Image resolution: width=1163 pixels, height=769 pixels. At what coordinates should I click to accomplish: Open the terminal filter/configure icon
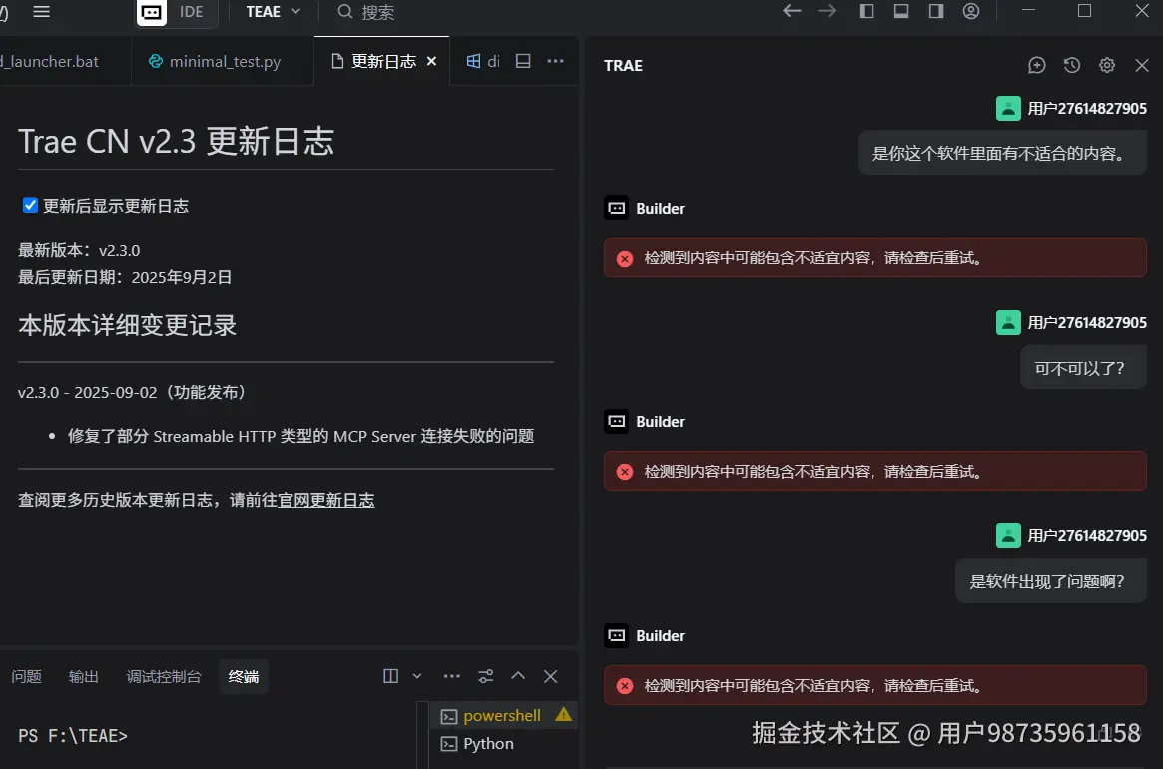tap(485, 676)
